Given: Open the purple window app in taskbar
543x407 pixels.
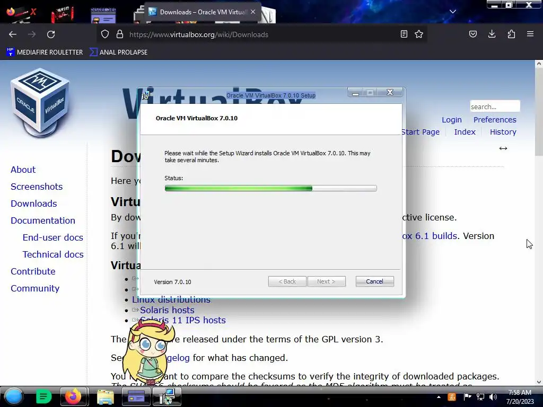Looking at the screenshot, I should point(136,396).
